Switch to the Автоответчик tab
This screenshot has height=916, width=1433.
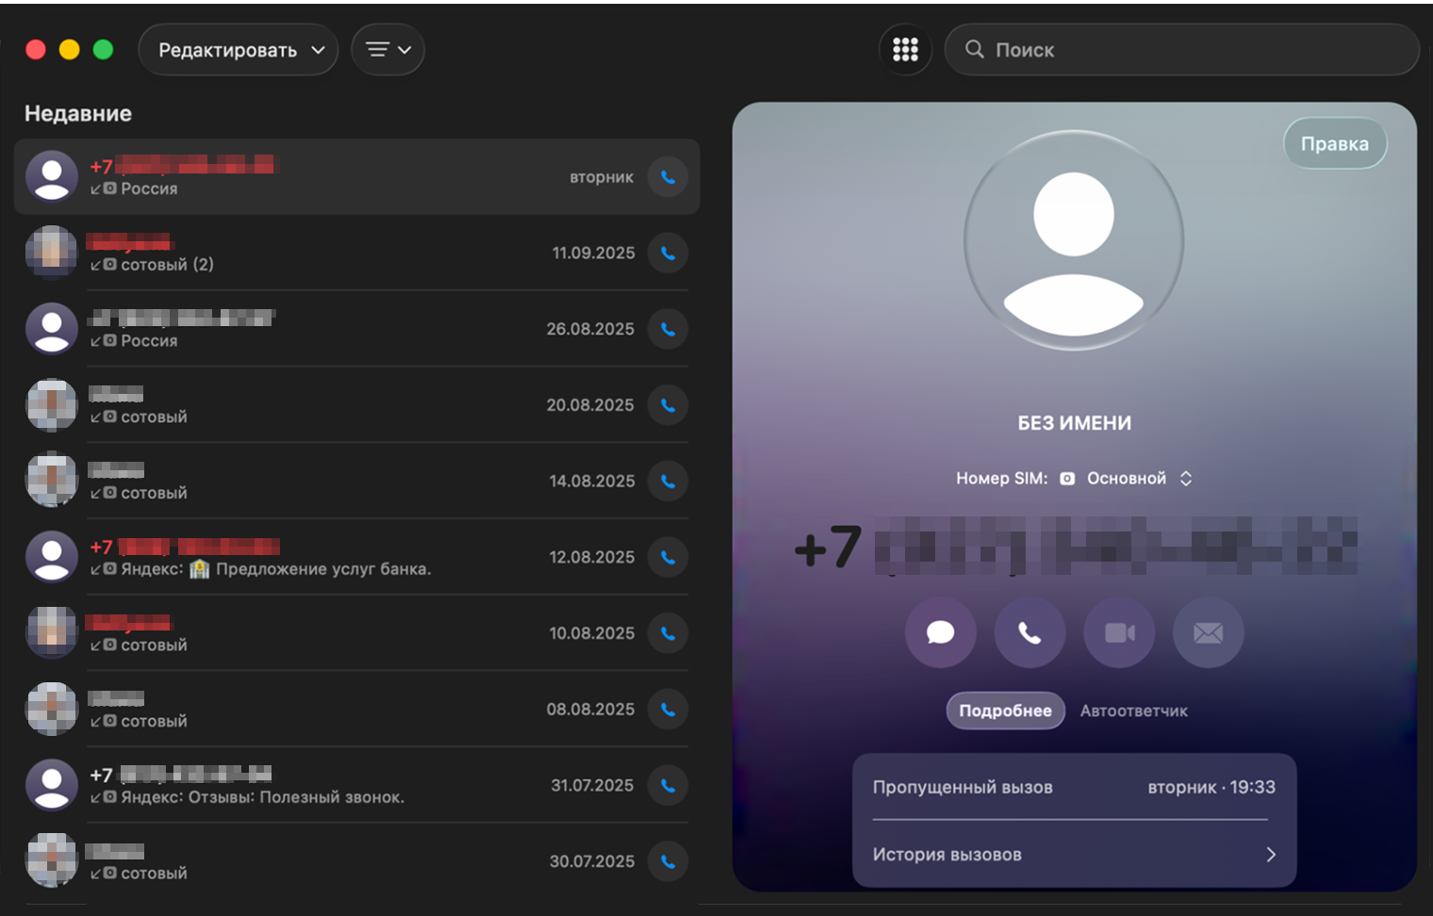click(x=1133, y=712)
